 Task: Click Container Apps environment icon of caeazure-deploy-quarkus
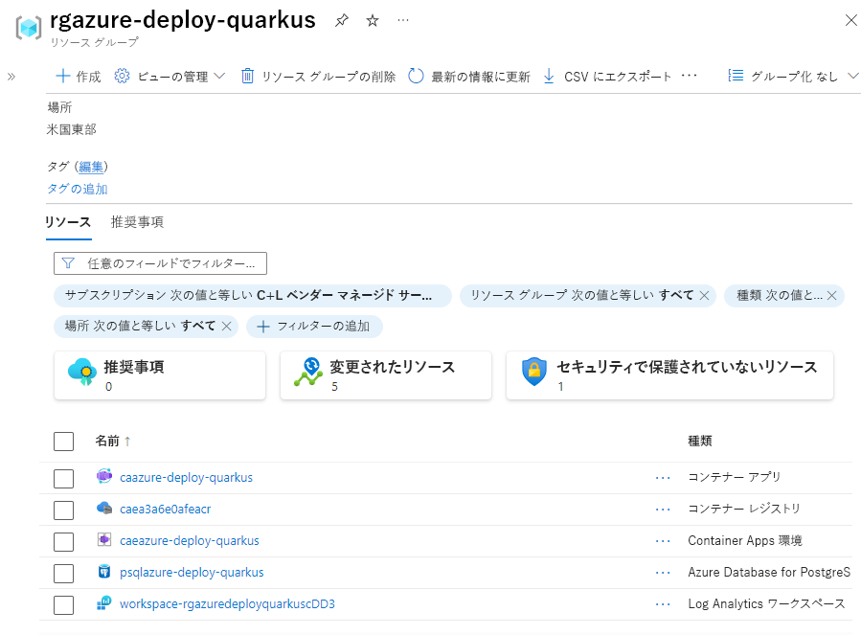pyautogui.click(x=104, y=540)
